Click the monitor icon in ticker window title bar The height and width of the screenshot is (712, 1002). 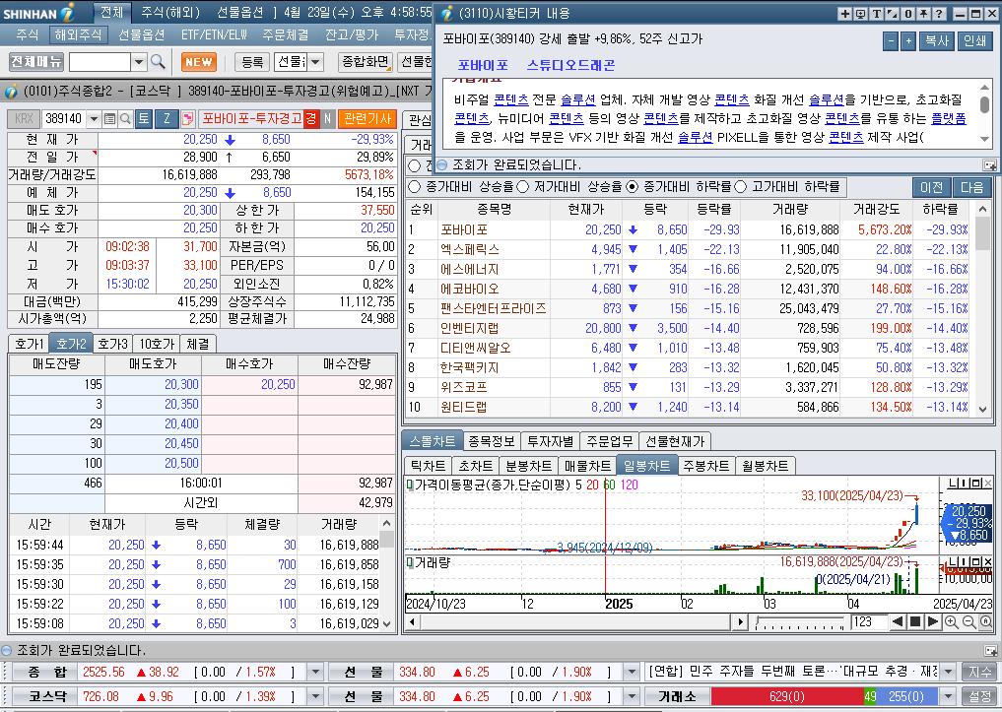[x=860, y=14]
